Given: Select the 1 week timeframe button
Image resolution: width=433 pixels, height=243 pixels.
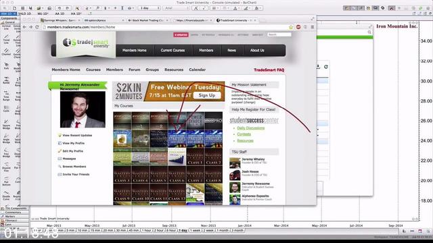Looking at the screenshot, I should tap(195, 230).
